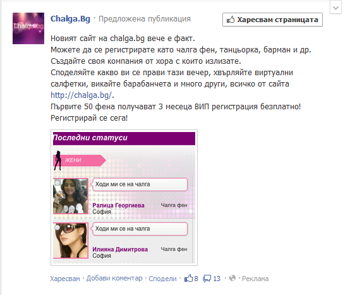343x295 pixels.
Task: Click the Предложена публикация text
Action: tap(145, 19)
